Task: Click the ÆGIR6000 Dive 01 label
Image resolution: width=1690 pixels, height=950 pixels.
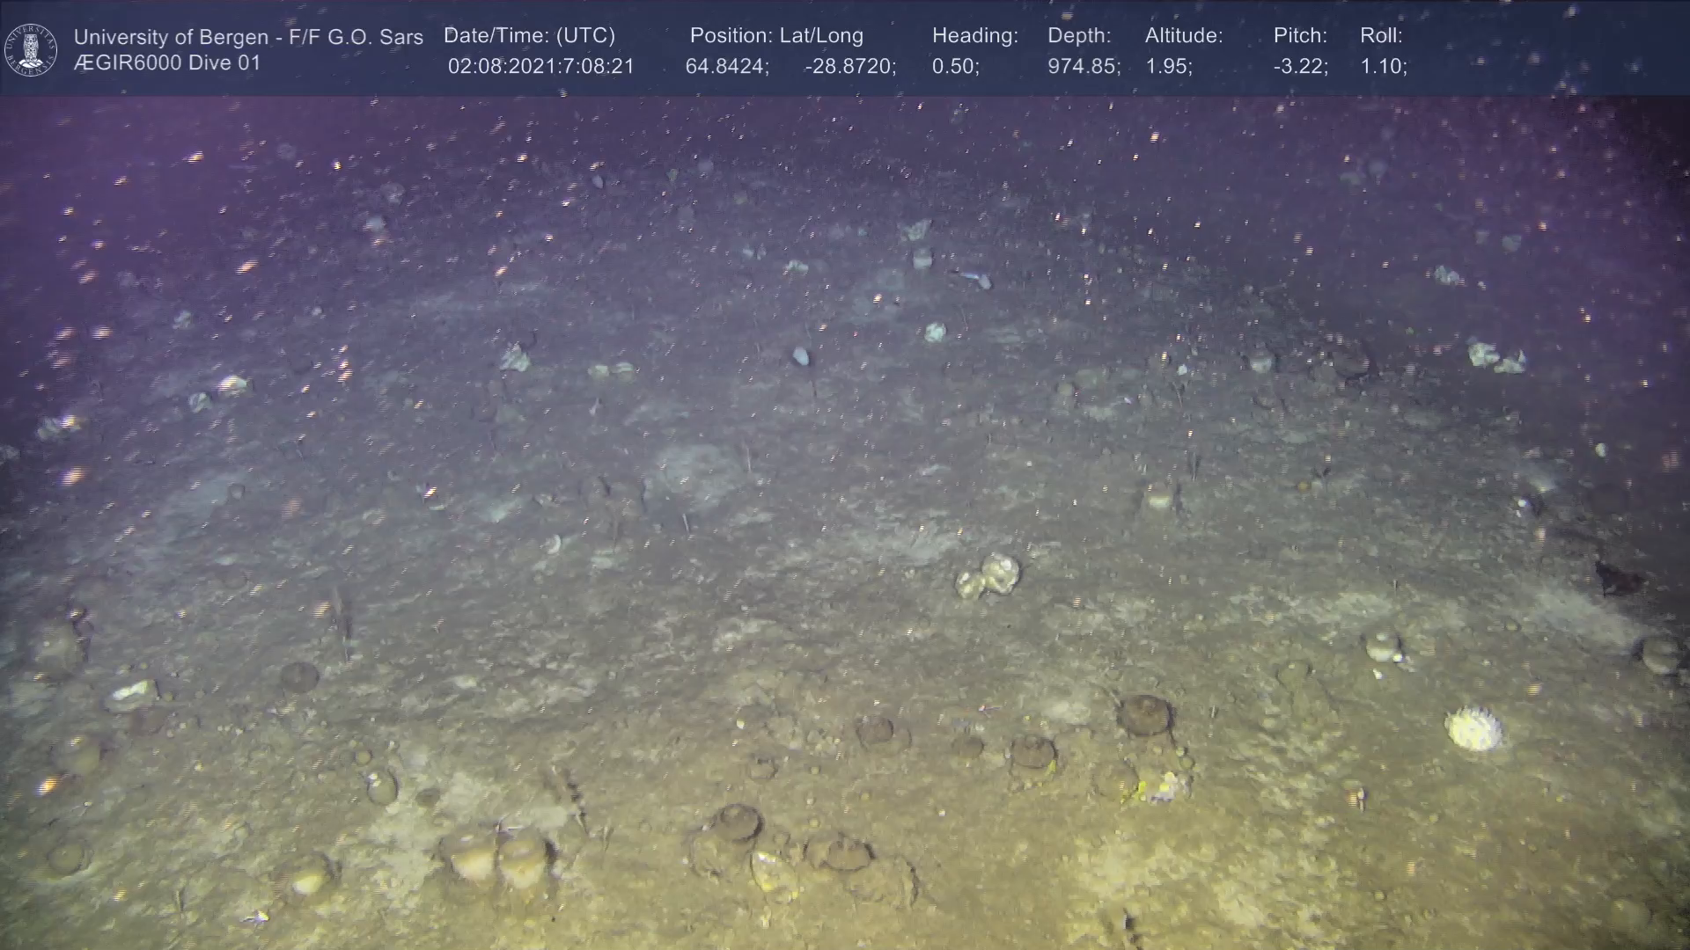Action: 167,63
